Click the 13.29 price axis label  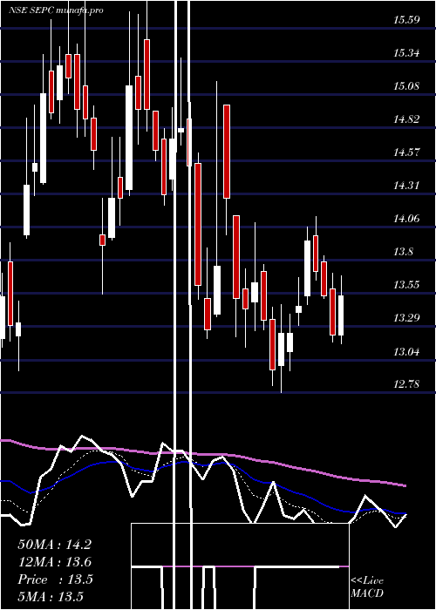[x=406, y=318]
